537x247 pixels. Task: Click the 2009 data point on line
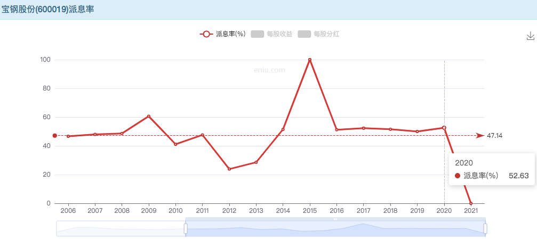(149, 116)
